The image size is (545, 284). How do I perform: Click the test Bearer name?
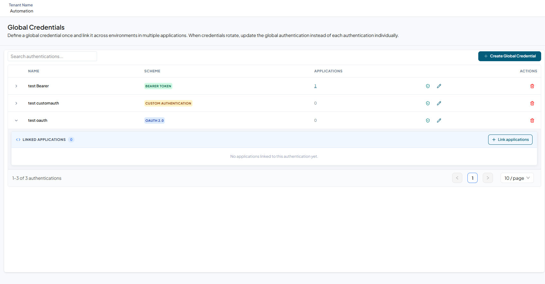click(38, 86)
